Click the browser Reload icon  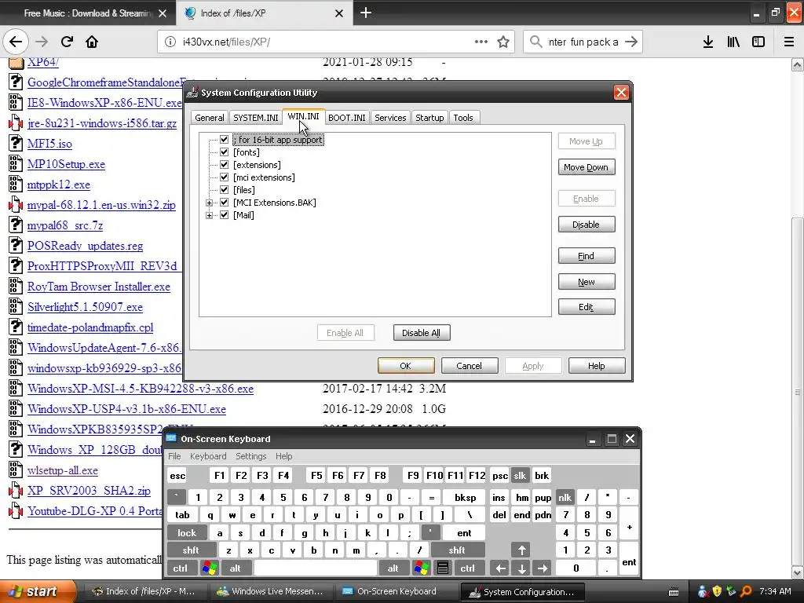tap(67, 42)
